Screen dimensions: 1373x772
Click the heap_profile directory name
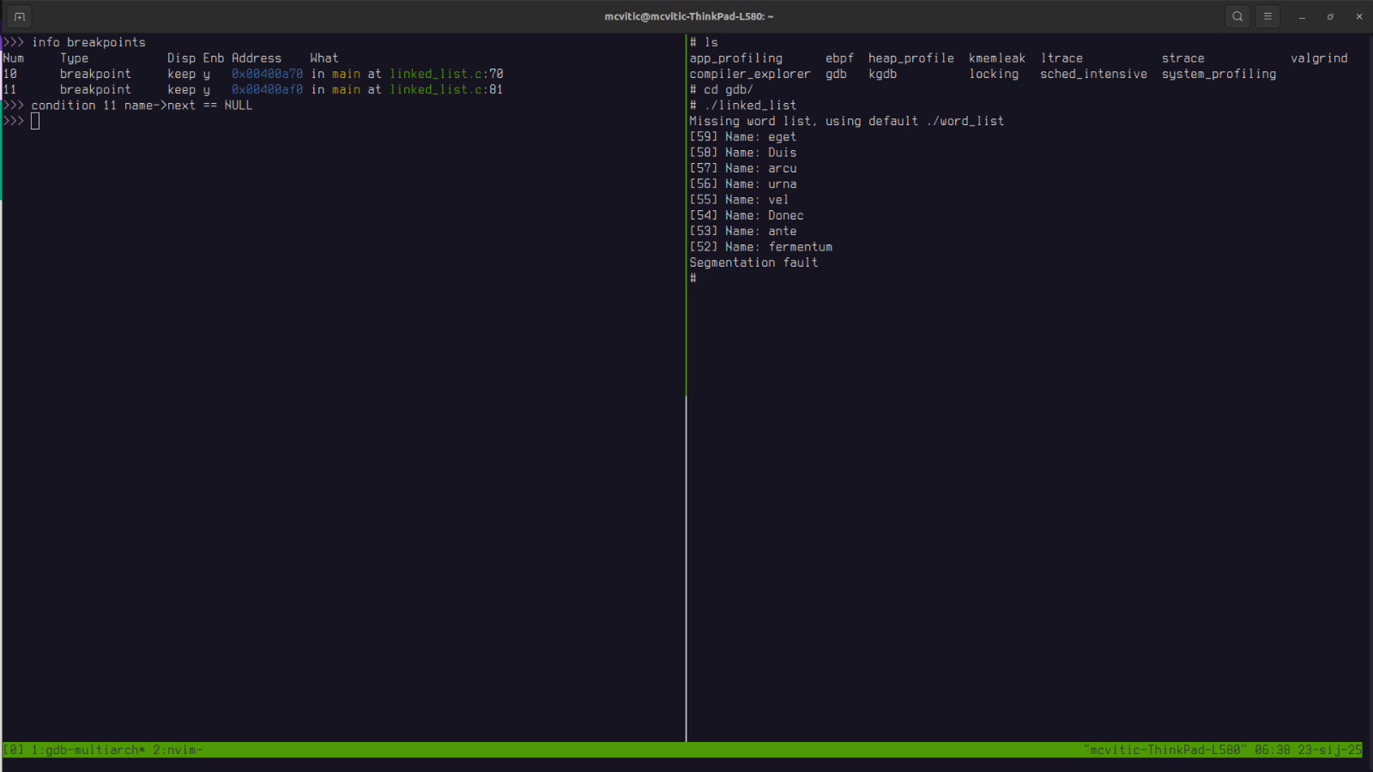point(911,58)
